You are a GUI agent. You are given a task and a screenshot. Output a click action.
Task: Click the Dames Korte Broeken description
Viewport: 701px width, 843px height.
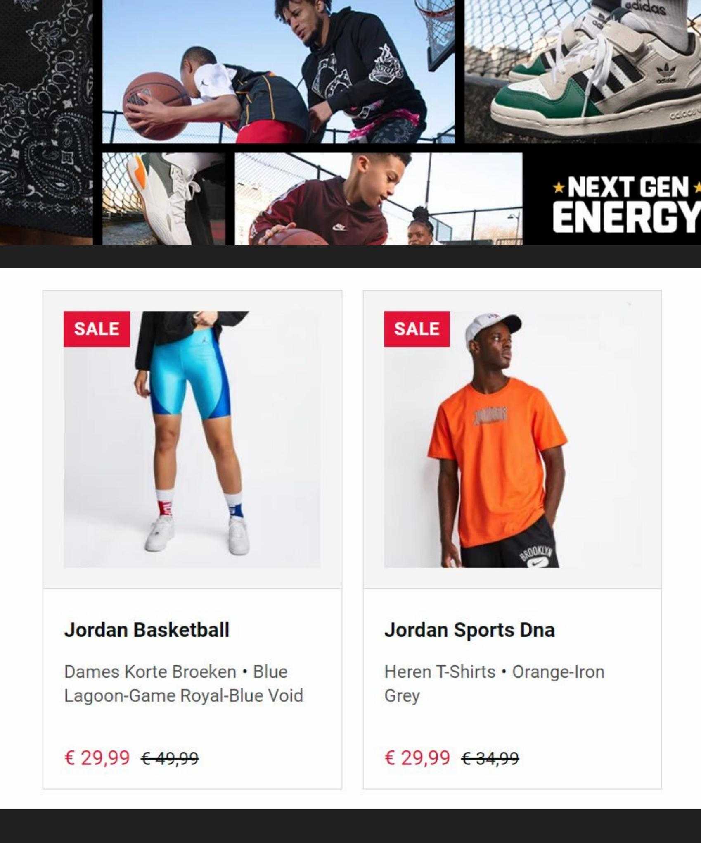184,683
